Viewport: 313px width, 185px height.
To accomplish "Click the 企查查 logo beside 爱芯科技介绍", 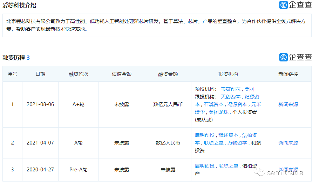I will coord(295,5).
